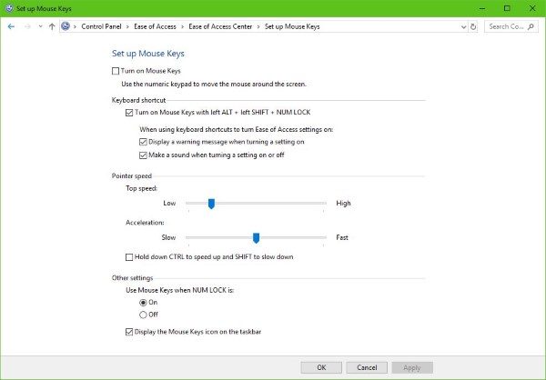Click the Cancel button
This screenshot has width=546, height=380.
367,367
